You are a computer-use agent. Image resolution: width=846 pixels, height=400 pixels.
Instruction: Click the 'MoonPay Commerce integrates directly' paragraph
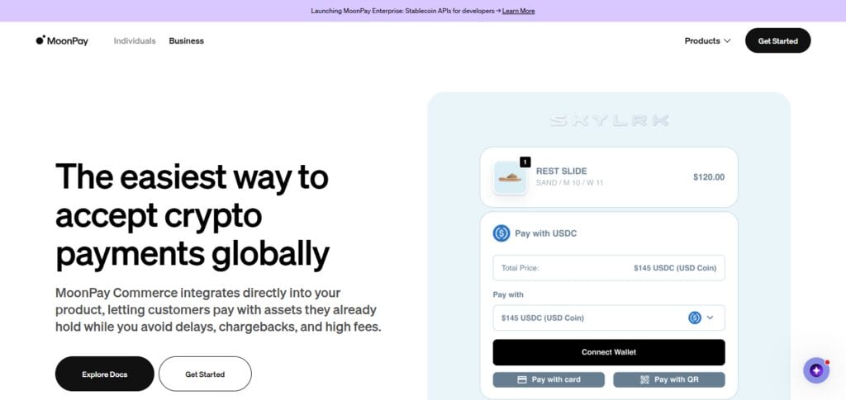point(218,310)
